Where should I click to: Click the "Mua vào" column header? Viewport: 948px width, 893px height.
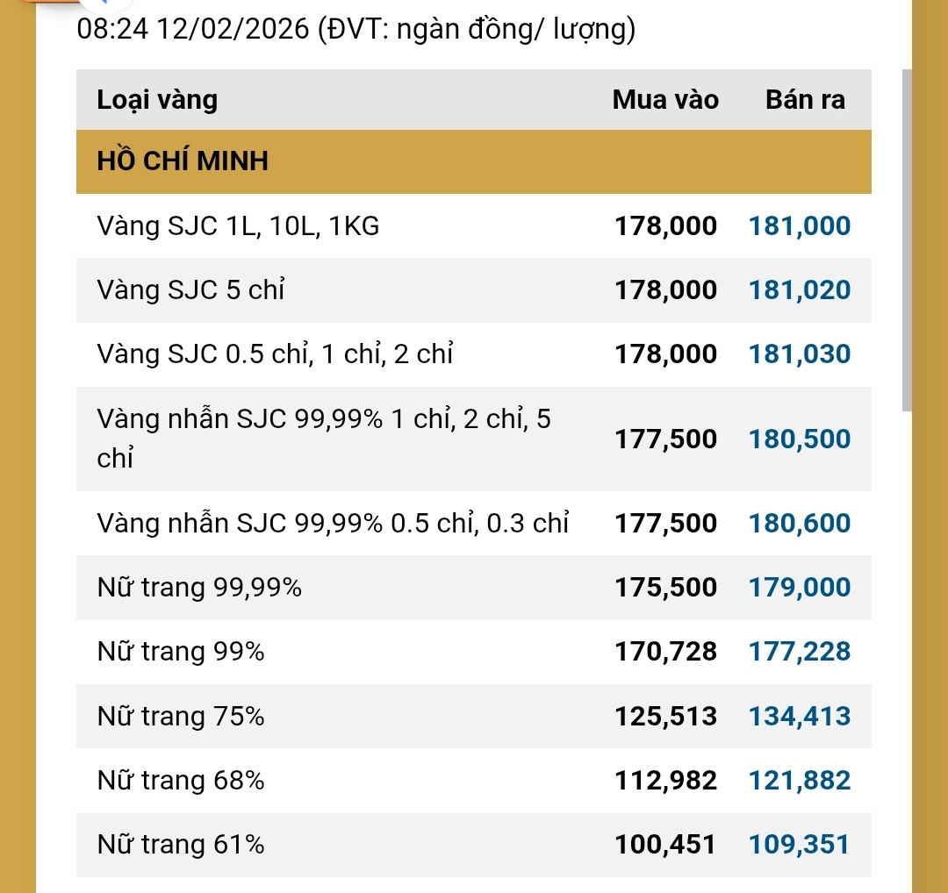click(664, 100)
